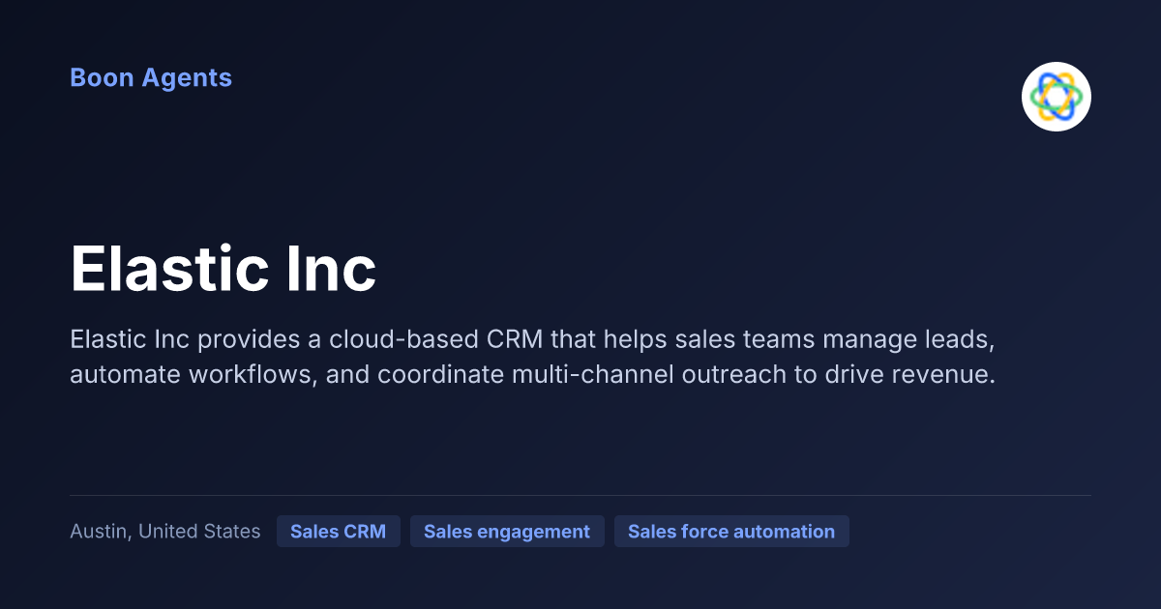
Task: Open the Sales CRM tag
Action: pos(339,532)
